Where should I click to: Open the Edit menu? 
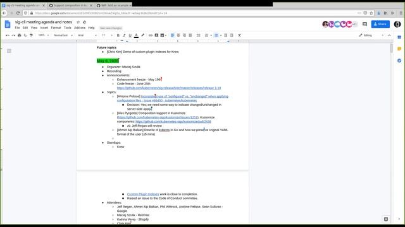25,28
